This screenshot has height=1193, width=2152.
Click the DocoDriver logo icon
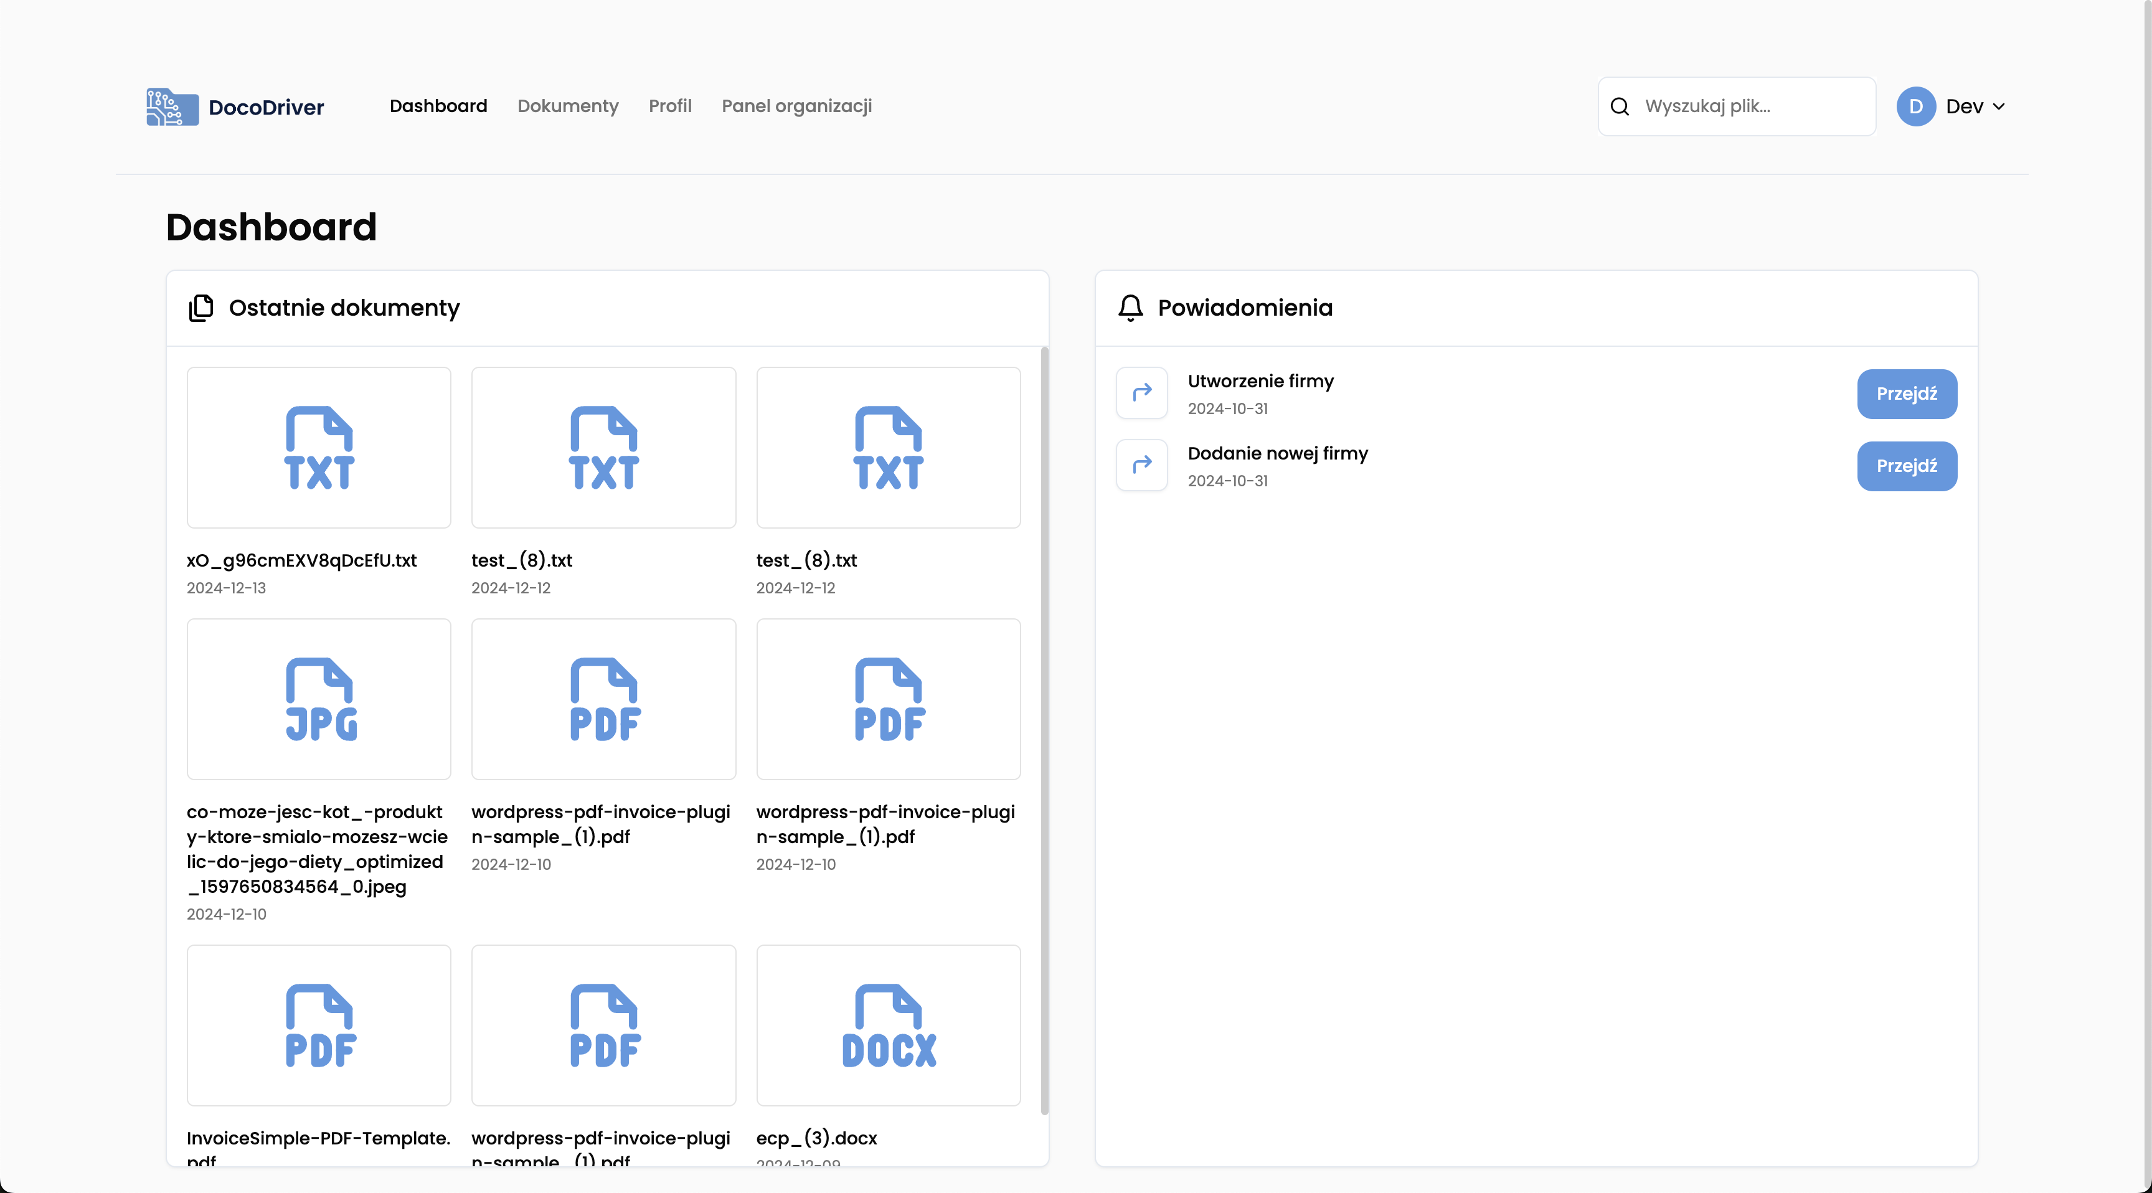coord(172,107)
